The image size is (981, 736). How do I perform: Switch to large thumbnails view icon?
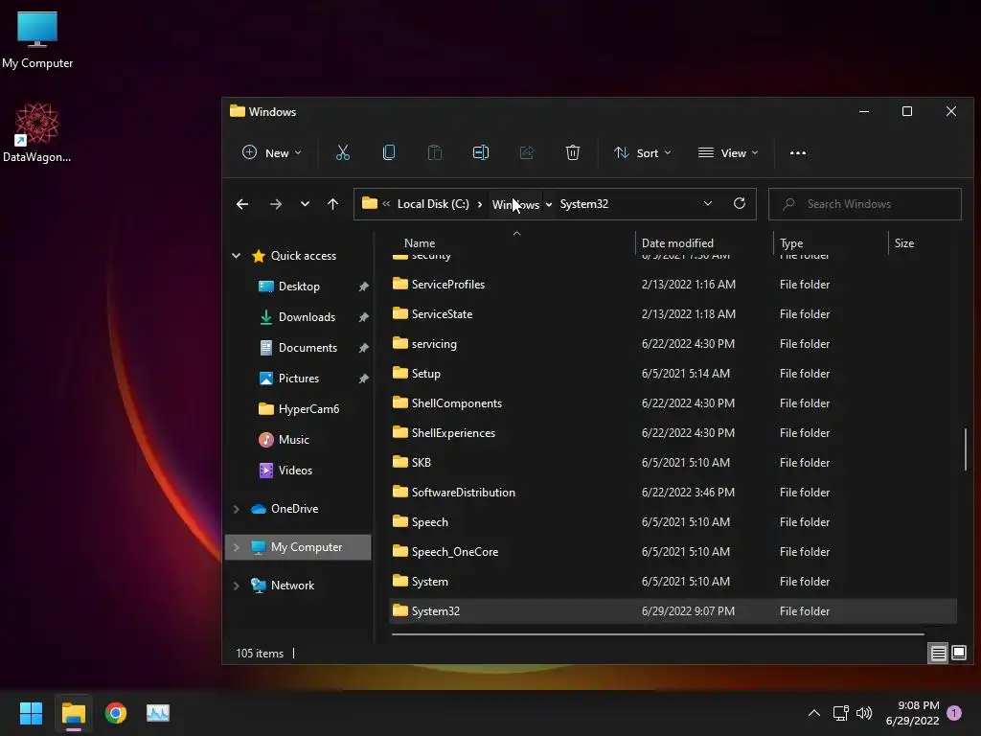coord(958,654)
